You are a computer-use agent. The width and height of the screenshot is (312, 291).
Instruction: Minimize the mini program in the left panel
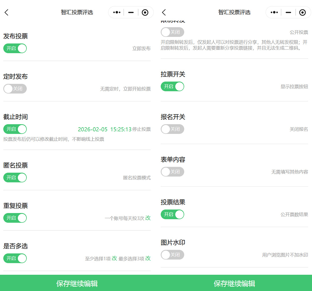click(131, 12)
